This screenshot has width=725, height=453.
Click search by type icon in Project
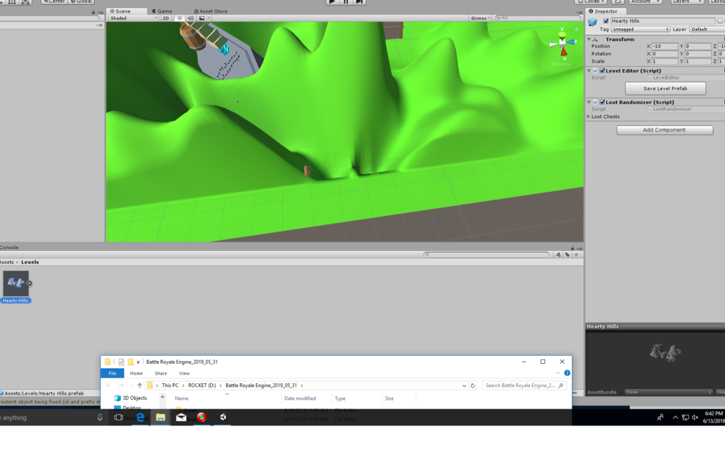click(558, 255)
